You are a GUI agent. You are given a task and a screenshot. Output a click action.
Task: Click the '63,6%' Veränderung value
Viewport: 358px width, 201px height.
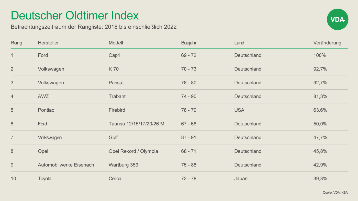[320, 110]
